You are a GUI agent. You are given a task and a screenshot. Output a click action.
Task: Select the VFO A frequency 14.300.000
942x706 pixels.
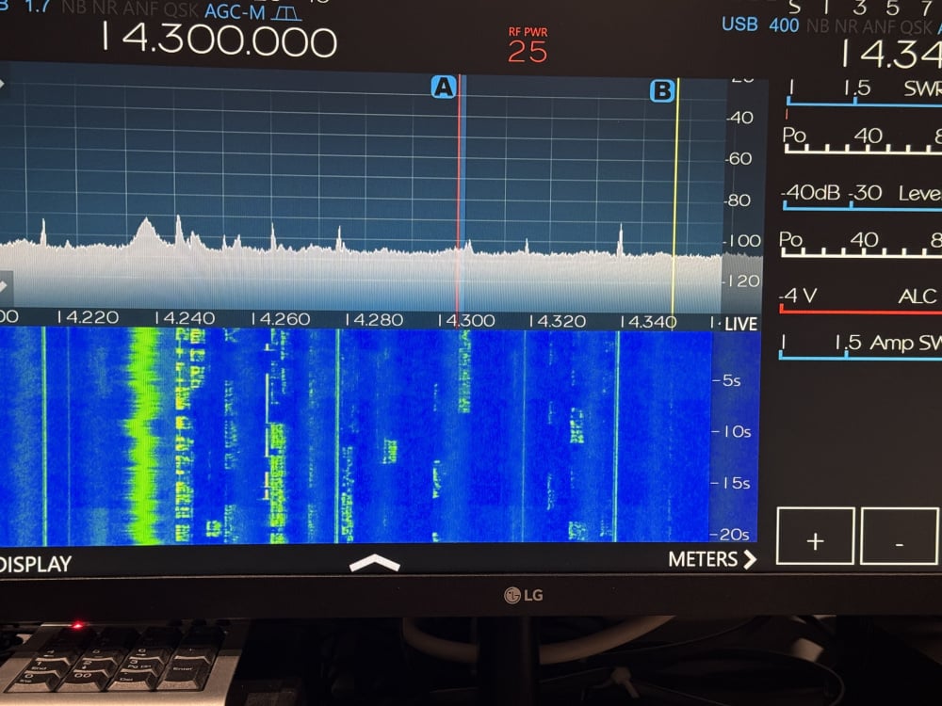click(x=219, y=40)
